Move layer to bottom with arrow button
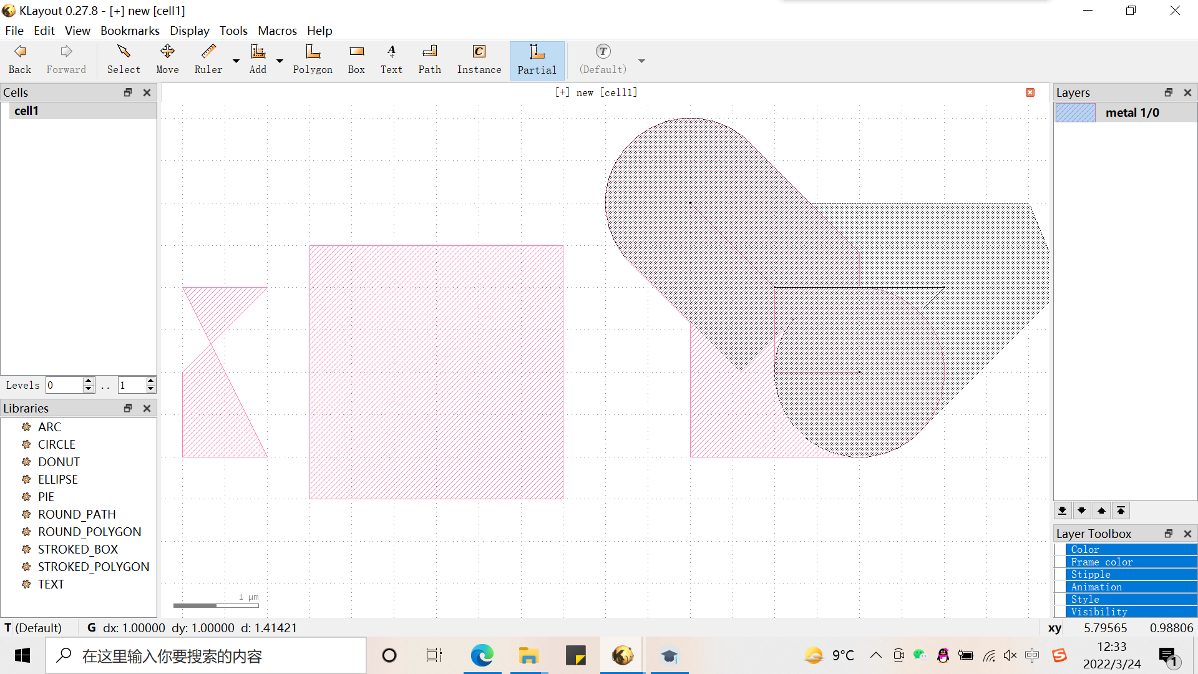This screenshot has width=1198, height=674. tap(1062, 510)
